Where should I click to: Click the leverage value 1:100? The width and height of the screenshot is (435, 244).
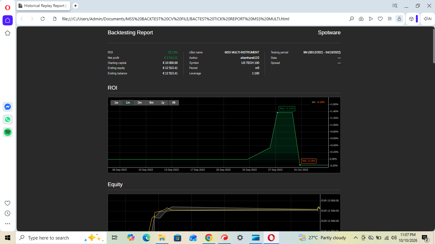255,73
